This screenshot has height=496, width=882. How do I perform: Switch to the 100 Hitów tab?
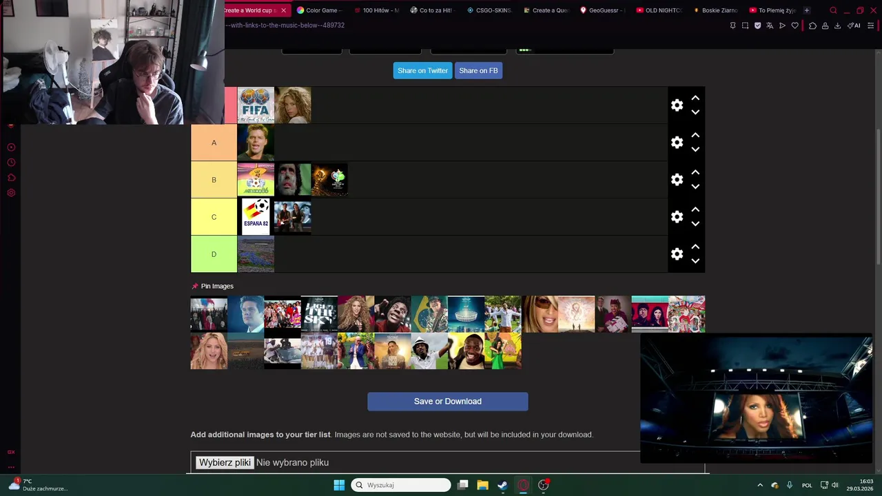[x=376, y=10]
